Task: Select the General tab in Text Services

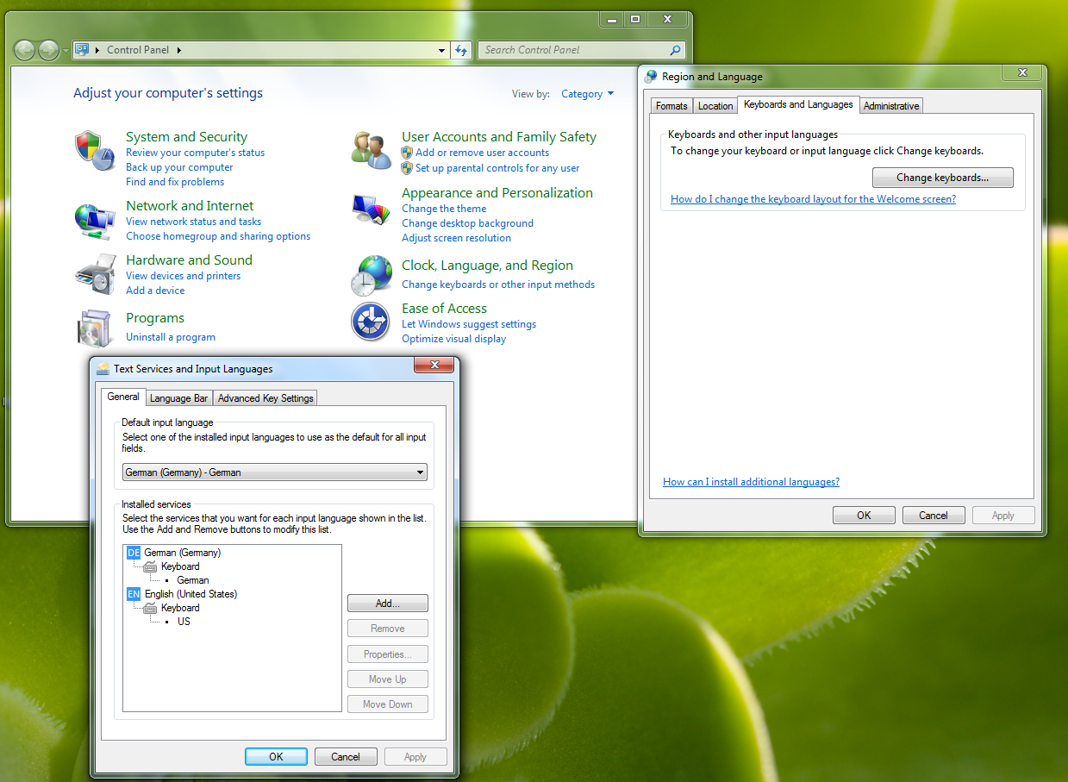Action: coord(123,397)
